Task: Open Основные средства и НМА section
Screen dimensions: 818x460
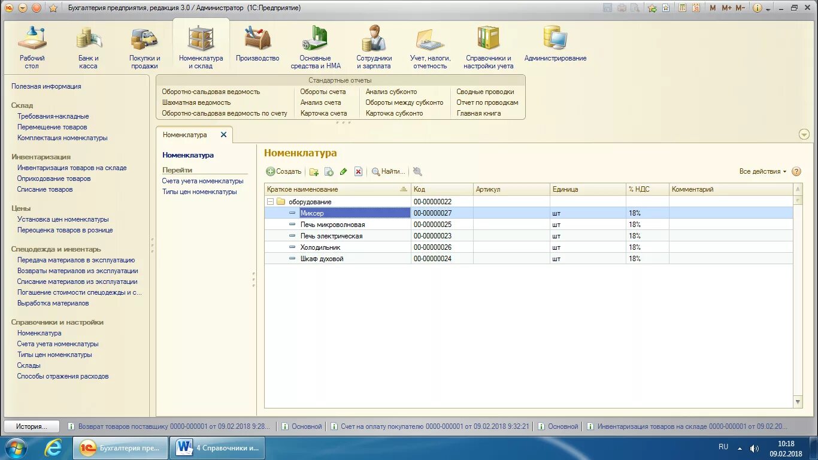Action: 316,47
